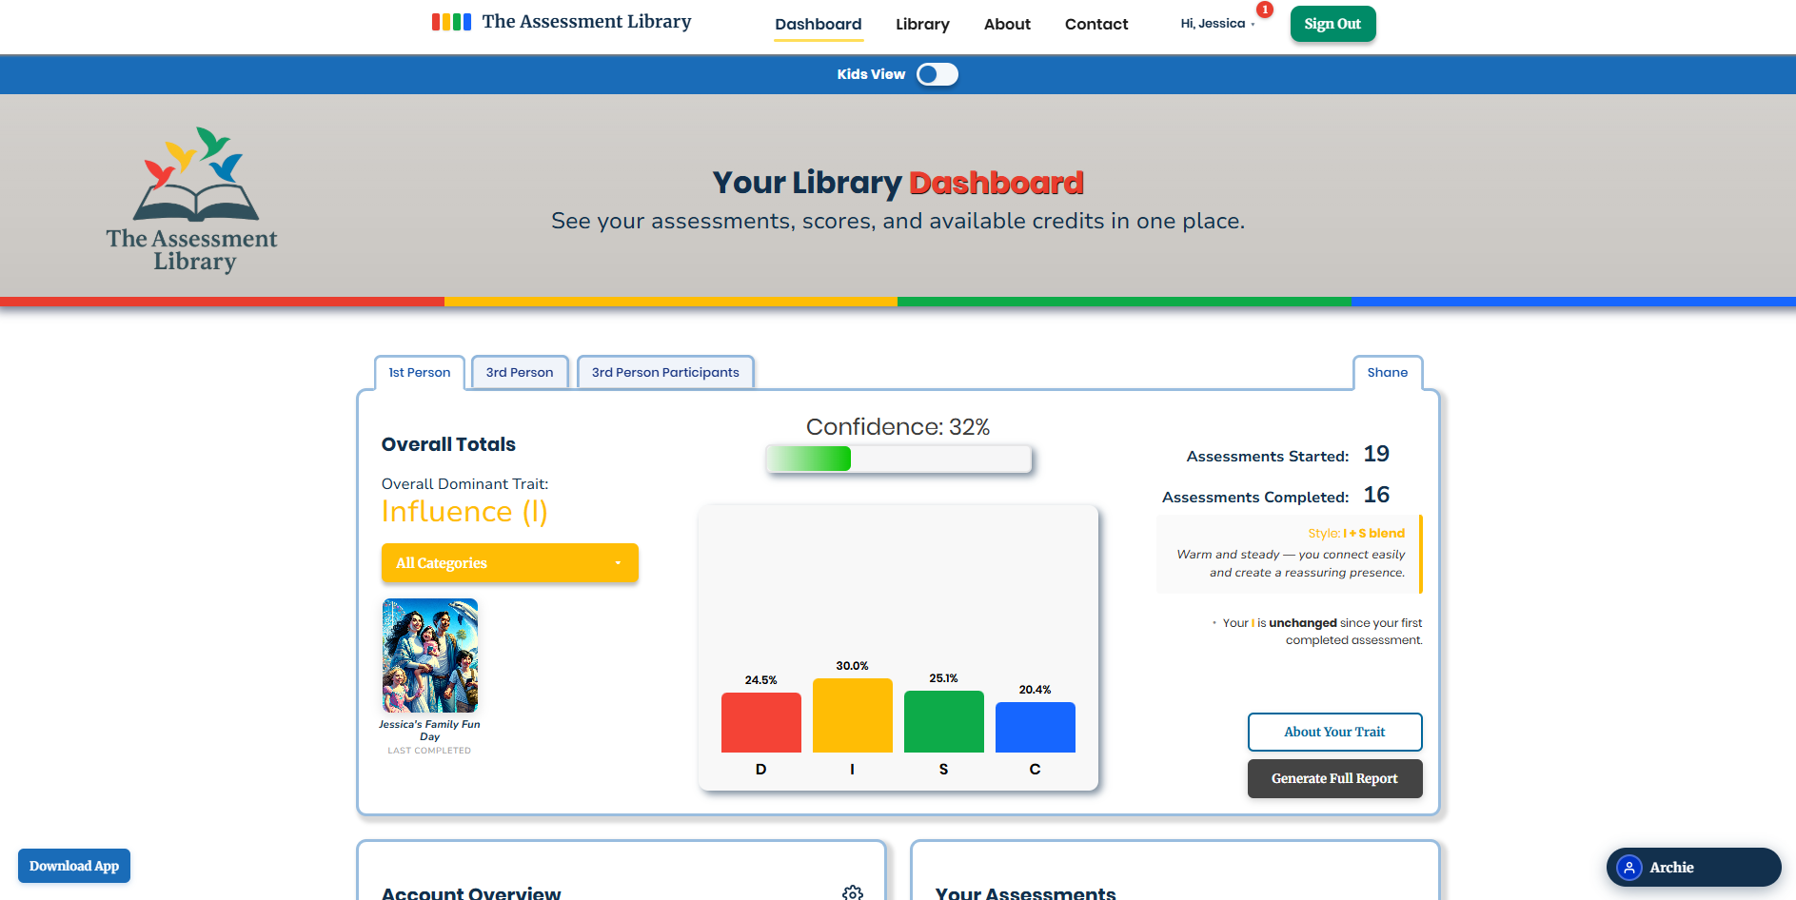Select the Shane tab
The width and height of the screenshot is (1796, 900).
tap(1388, 372)
